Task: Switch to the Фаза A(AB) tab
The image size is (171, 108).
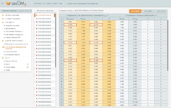Action: tap(135, 11)
